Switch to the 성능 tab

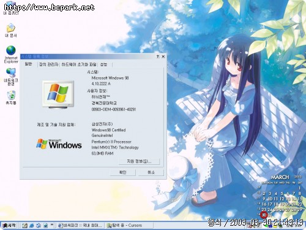(x=103, y=64)
